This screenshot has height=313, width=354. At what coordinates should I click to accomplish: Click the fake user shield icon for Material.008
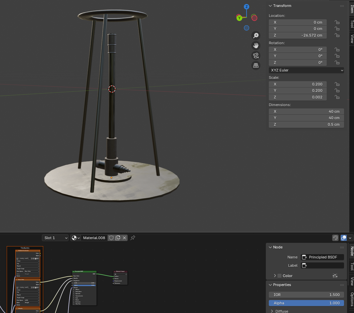pos(111,238)
